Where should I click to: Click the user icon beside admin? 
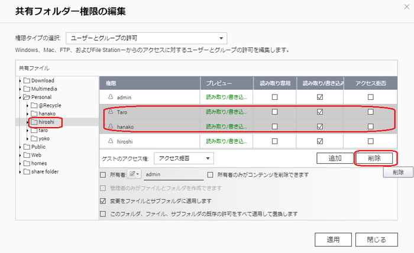[111, 97]
